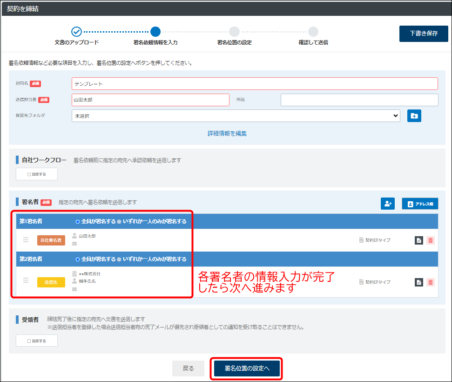Click the add signer person-plus icon
This screenshot has height=382, width=452.
pyautogui.click(x=388, y=204)
